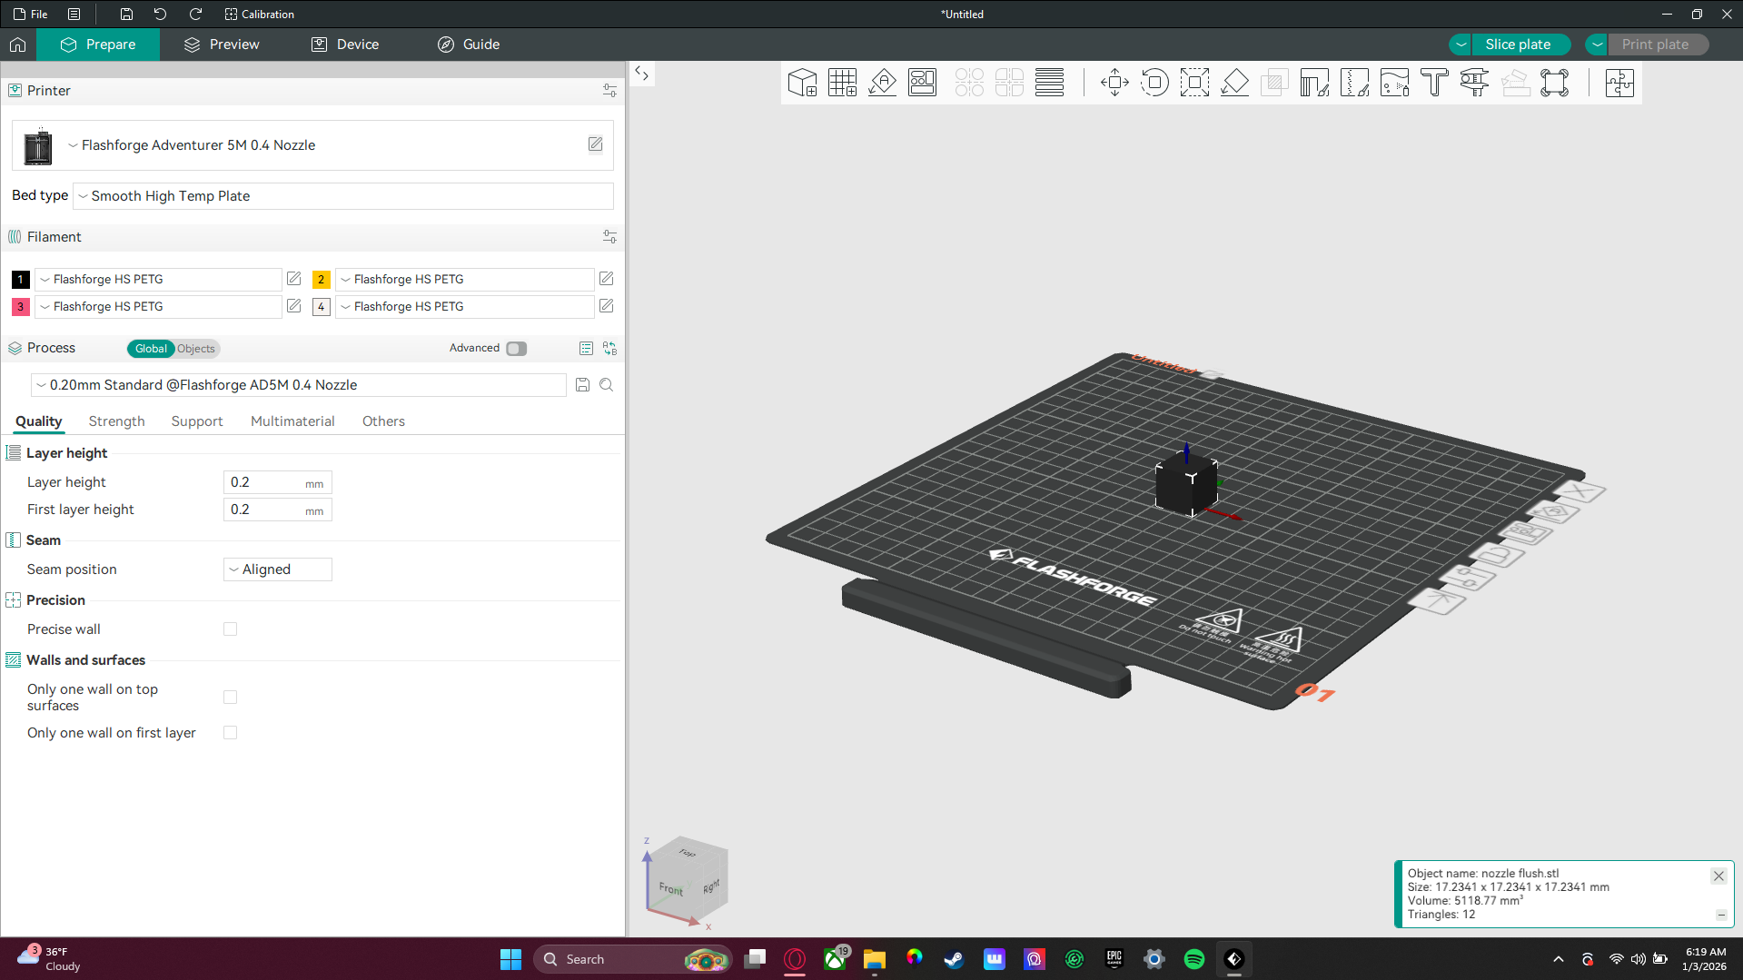Save the current process preset
Screen dimensions: 1743x980
pyautogui.click(x=582, y=385)
